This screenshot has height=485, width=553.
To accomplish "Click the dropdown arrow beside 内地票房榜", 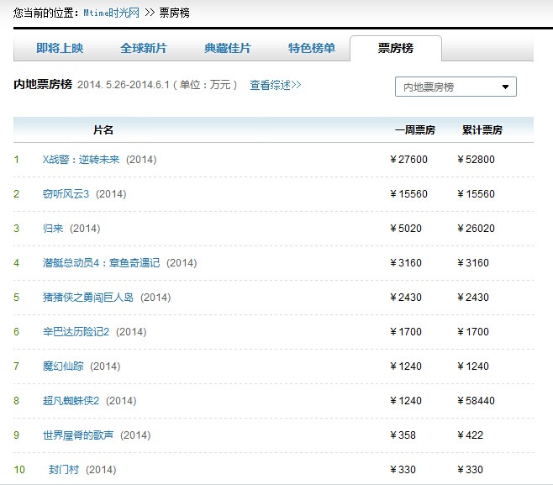I will [505, 87].
